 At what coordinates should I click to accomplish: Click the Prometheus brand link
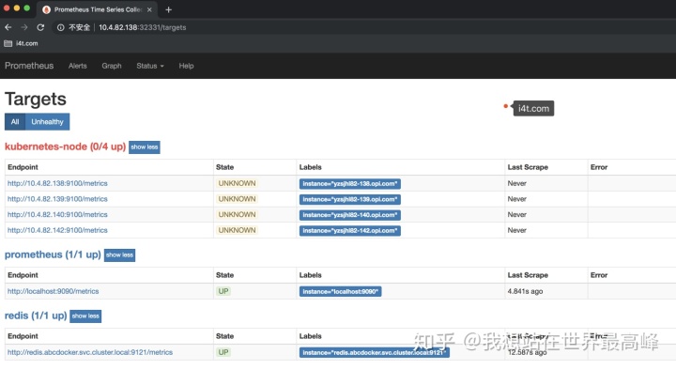click(x=29, y=66)
